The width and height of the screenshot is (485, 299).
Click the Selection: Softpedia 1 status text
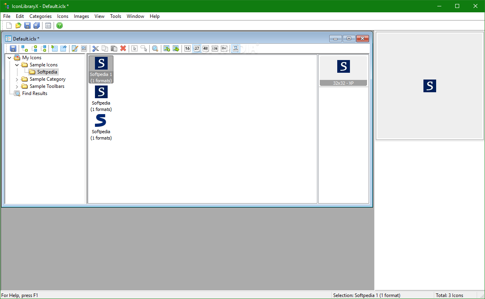click(x=367, y=295)
